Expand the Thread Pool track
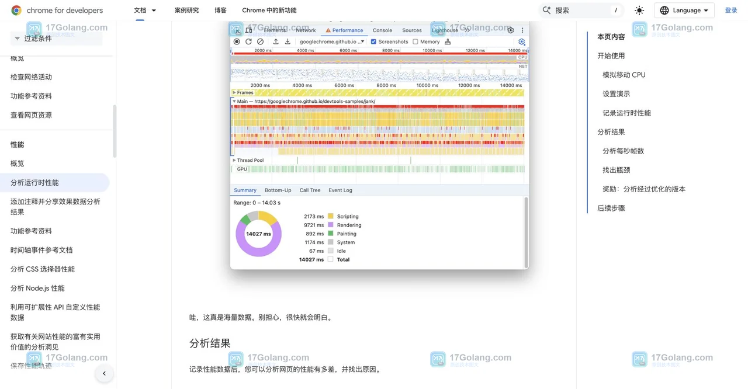The image size is (748, 389). pyautogui.click(x=234, y=160)
